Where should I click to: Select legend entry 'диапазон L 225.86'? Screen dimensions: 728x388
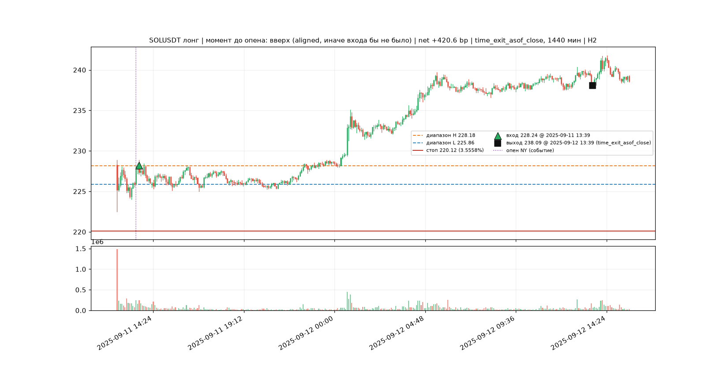(x=450, y=143)
